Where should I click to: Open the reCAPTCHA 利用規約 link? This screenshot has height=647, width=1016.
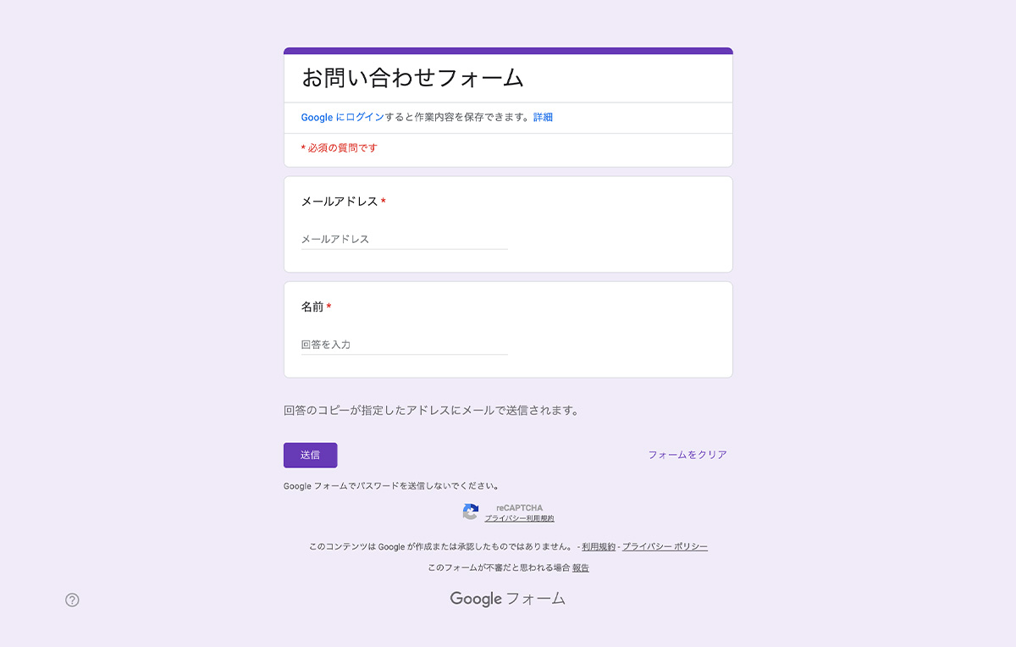coord(538,518)
